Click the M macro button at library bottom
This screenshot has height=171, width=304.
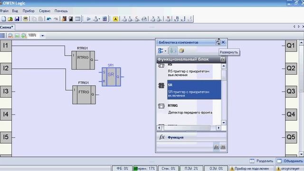pos(223,147)
